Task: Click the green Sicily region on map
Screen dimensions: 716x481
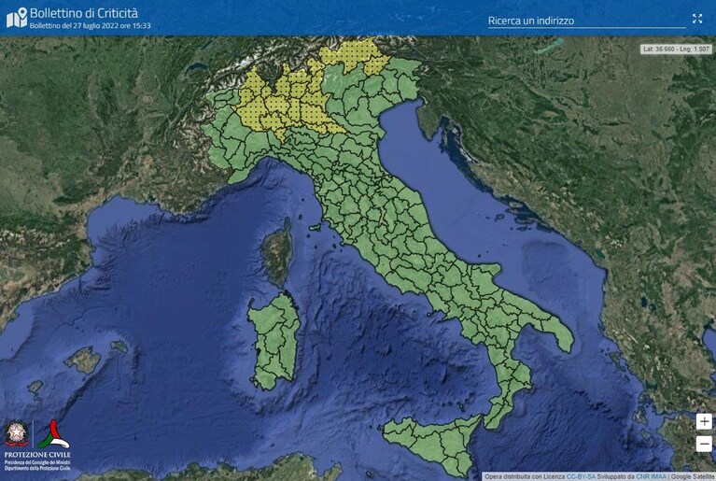Action: [439, 442]
